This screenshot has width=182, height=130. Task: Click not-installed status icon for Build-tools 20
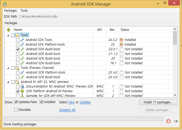[x=122, y=59]
